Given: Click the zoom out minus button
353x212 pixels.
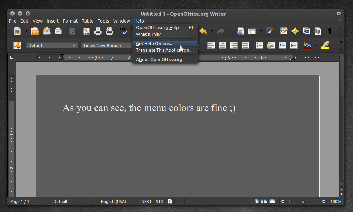Looking at the screenshot, I should (283, 201).
